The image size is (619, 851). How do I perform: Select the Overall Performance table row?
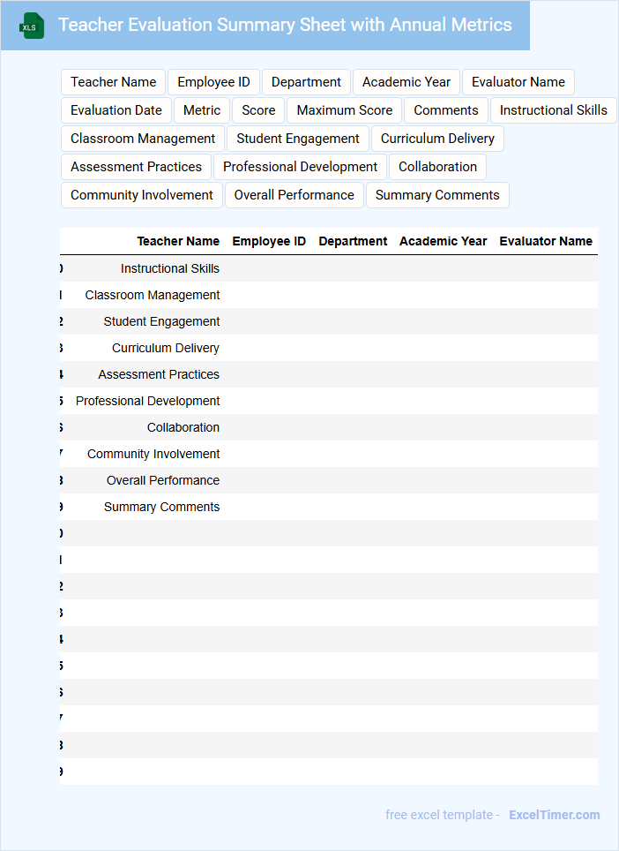(x=163, y=480)
